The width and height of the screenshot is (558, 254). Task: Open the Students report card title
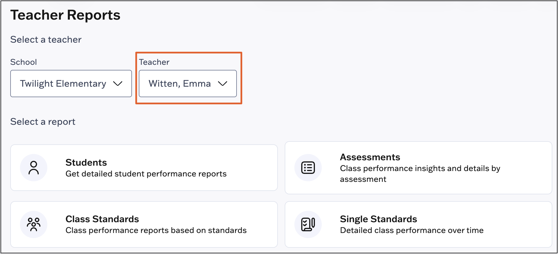tap(86, 163)
